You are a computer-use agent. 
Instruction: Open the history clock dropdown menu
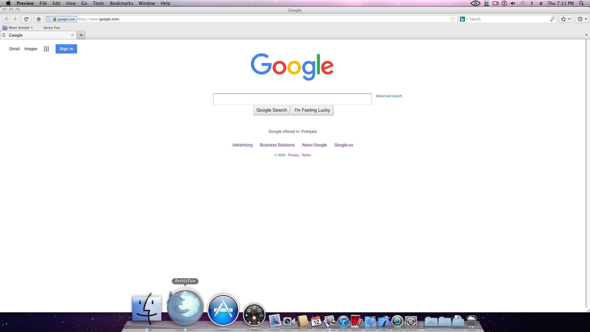click(x=582, y=19)
